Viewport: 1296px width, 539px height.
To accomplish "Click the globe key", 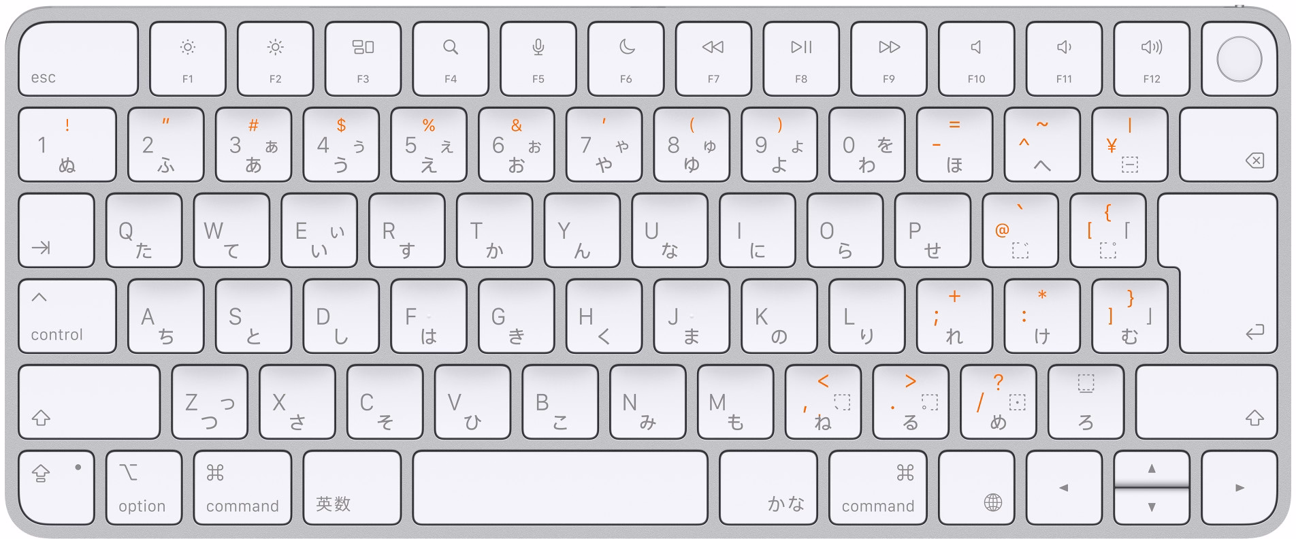I will point(977,487).
